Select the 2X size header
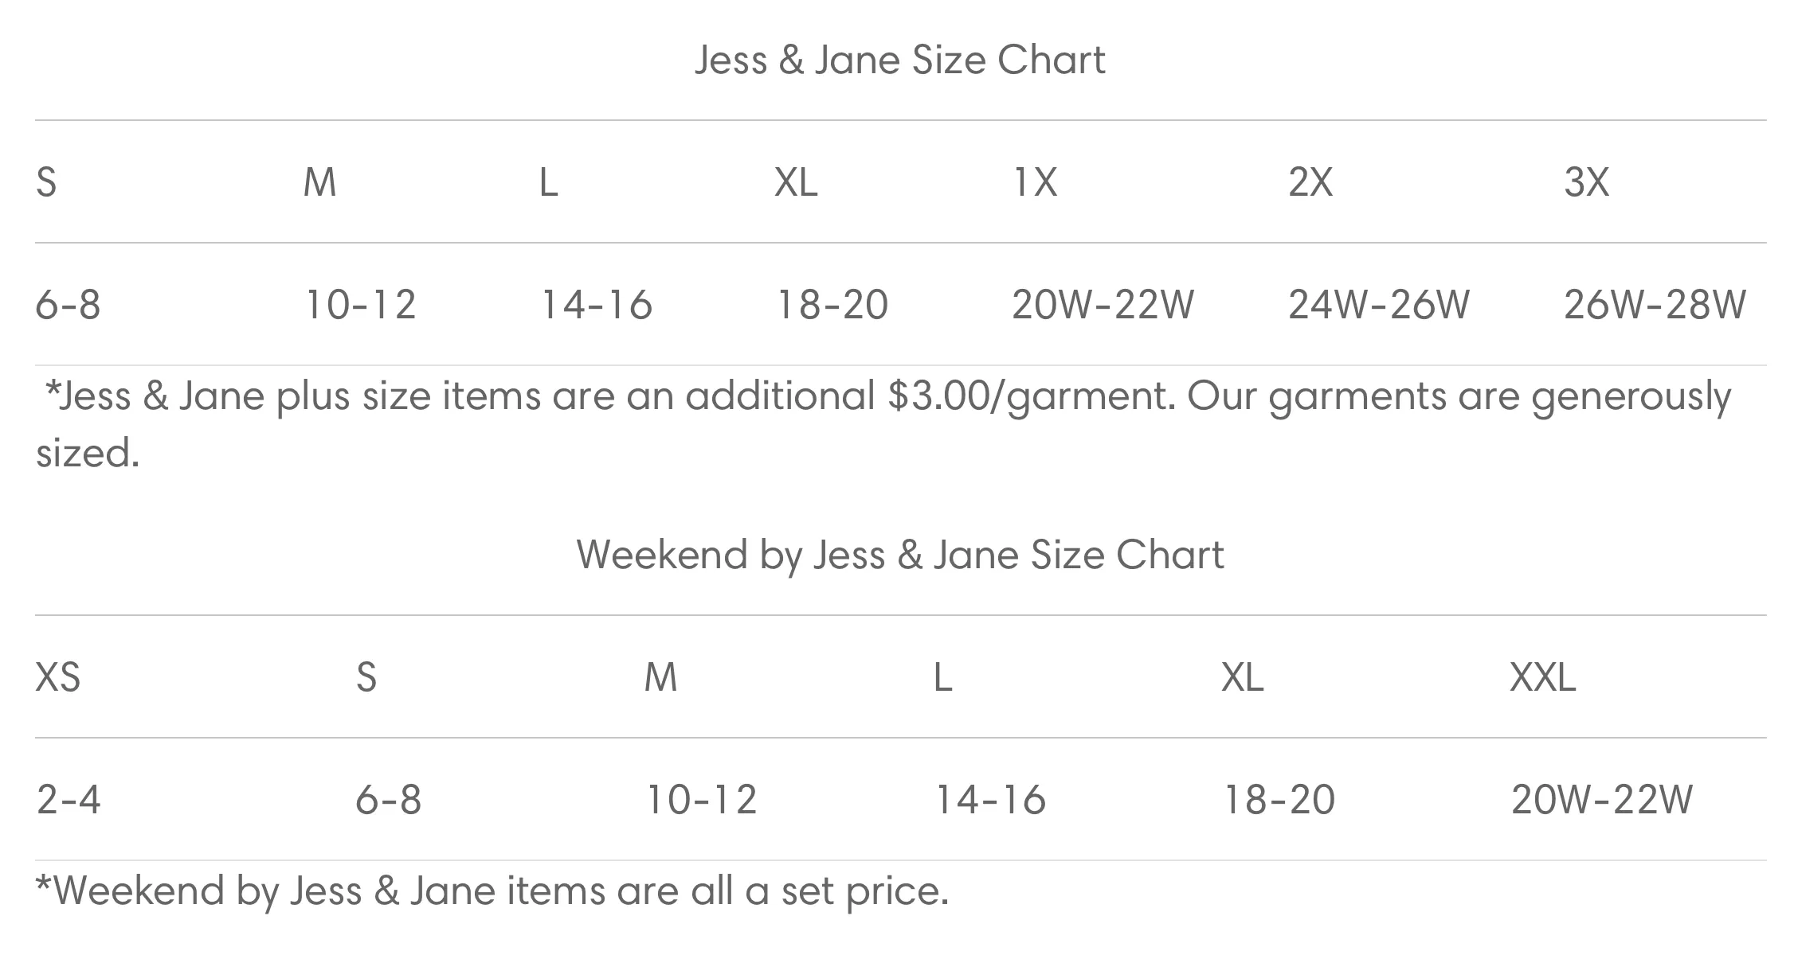The image size is (1794, 955). [1310, 182]
